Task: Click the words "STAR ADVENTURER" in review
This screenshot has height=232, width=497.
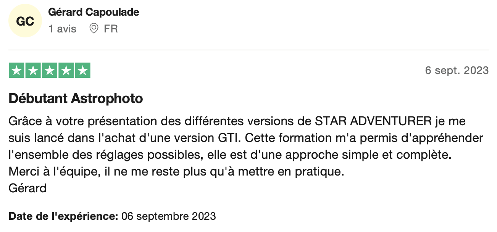Action: 373,121
